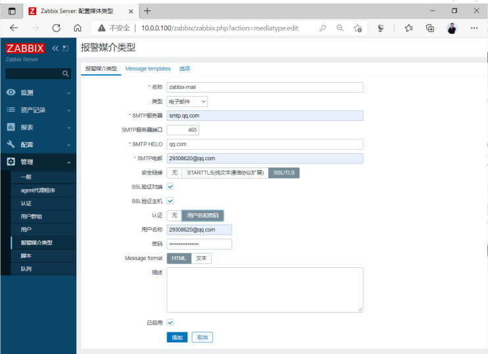
Task: Click the SMTP port field 465
Action: click(x=183, y=130)
